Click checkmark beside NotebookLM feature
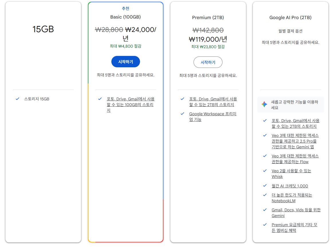Viewport: 335px width, 247px height. 265,195
